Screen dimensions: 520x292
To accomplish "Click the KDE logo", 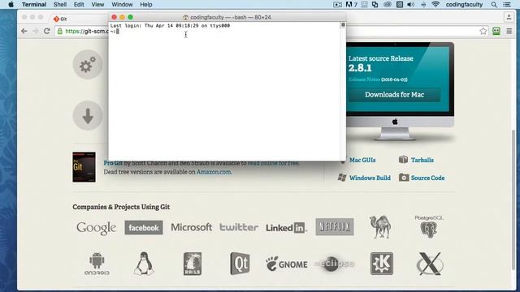I will (x=382, y=264).
